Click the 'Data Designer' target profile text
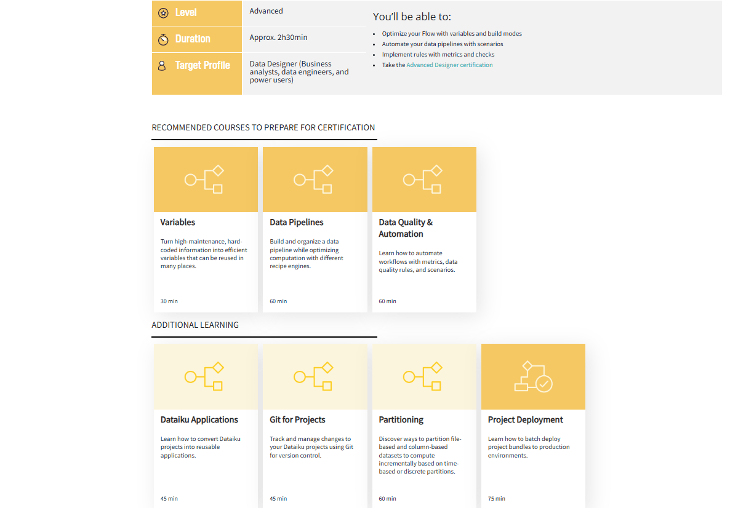The width and height of the screenshot is (746, 508). click(299, 72)
